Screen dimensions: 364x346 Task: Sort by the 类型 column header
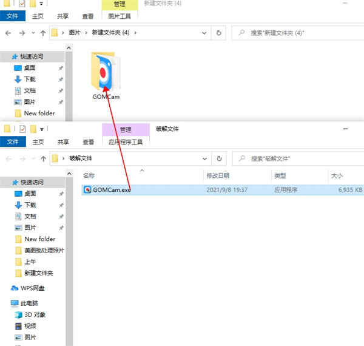(x=280, y=176)
